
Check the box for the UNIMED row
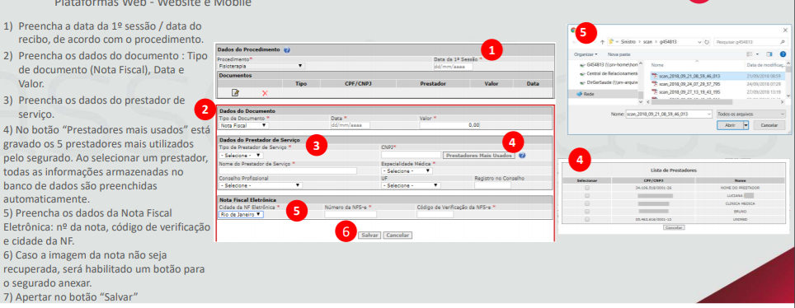pyautogui.click(x=587, y=219)
